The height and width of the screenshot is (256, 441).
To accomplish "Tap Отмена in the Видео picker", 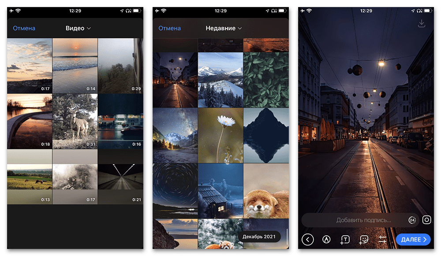I will pyautogui.click(x=24, y=28).
